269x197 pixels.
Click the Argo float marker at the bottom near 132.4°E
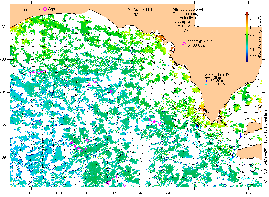[124, 185]
